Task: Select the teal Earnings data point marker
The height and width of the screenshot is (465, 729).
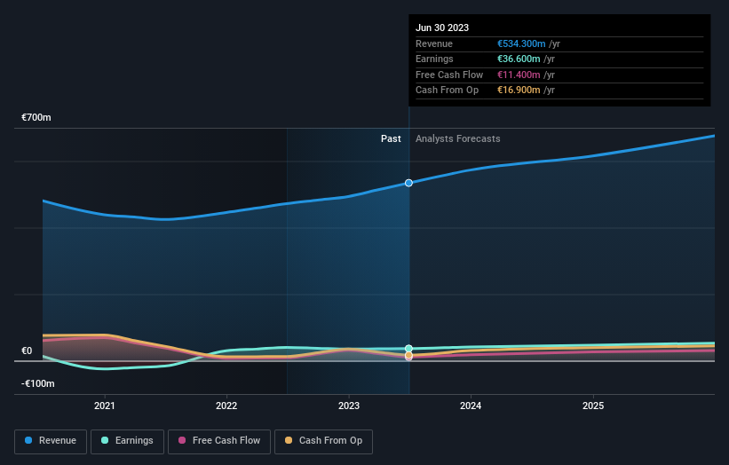Action: click(x=408, y=349)
